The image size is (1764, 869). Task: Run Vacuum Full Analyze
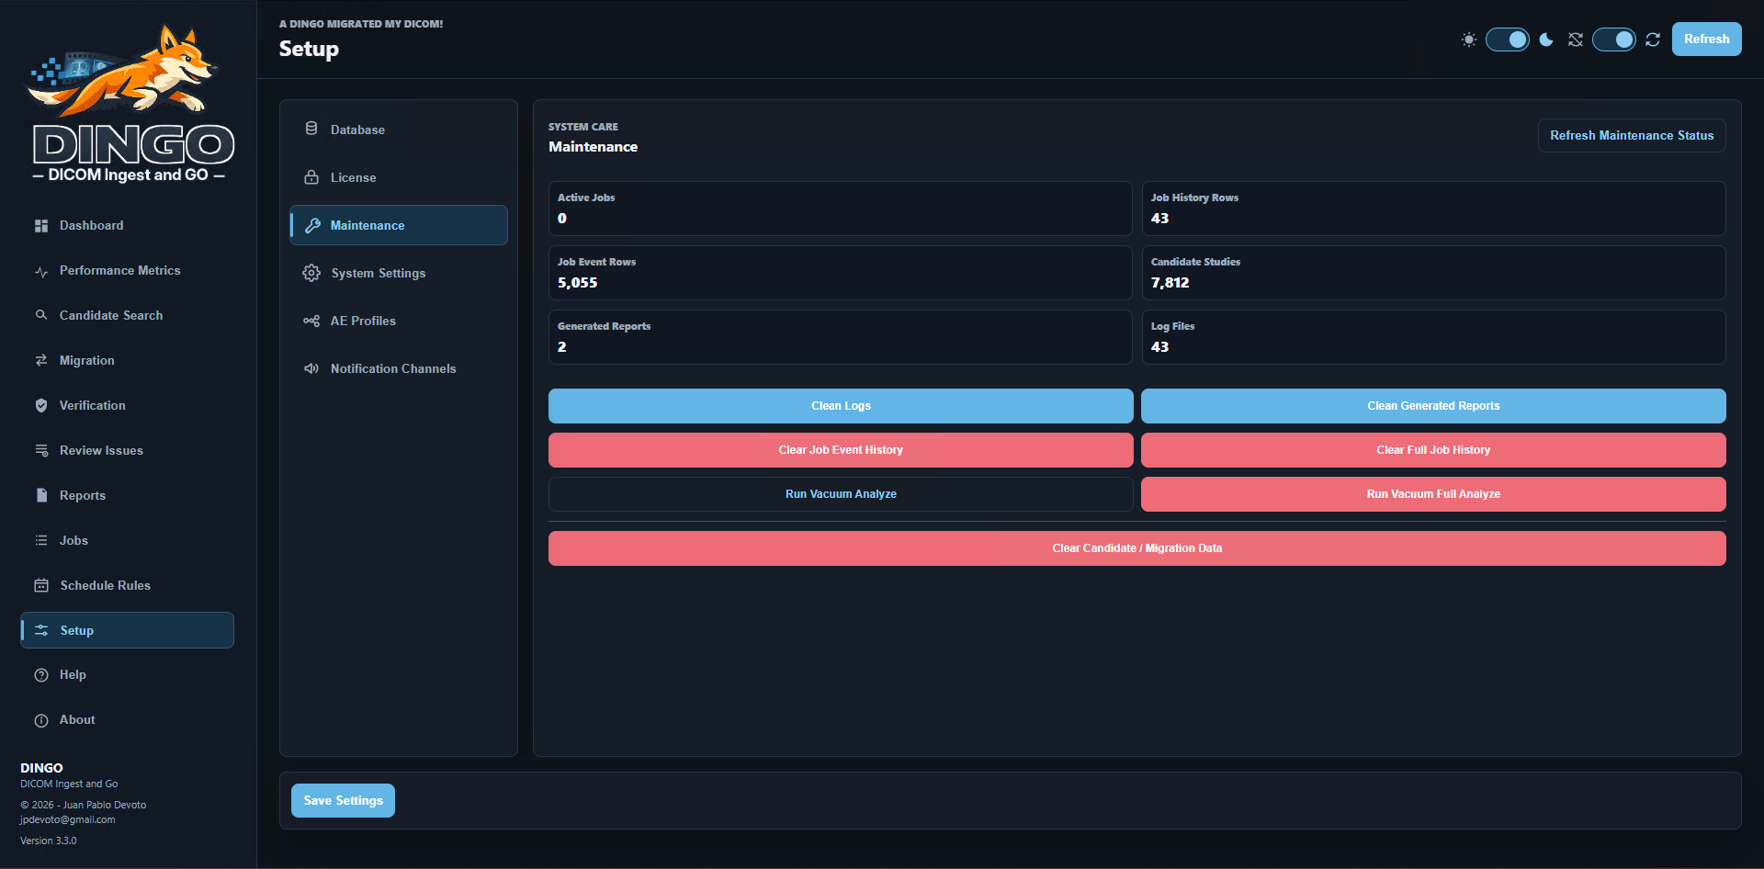point(1433,494)
